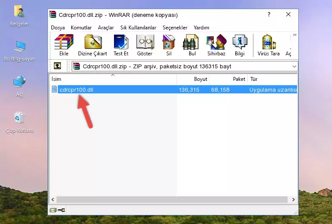Go up one folder level

point(57,66)
